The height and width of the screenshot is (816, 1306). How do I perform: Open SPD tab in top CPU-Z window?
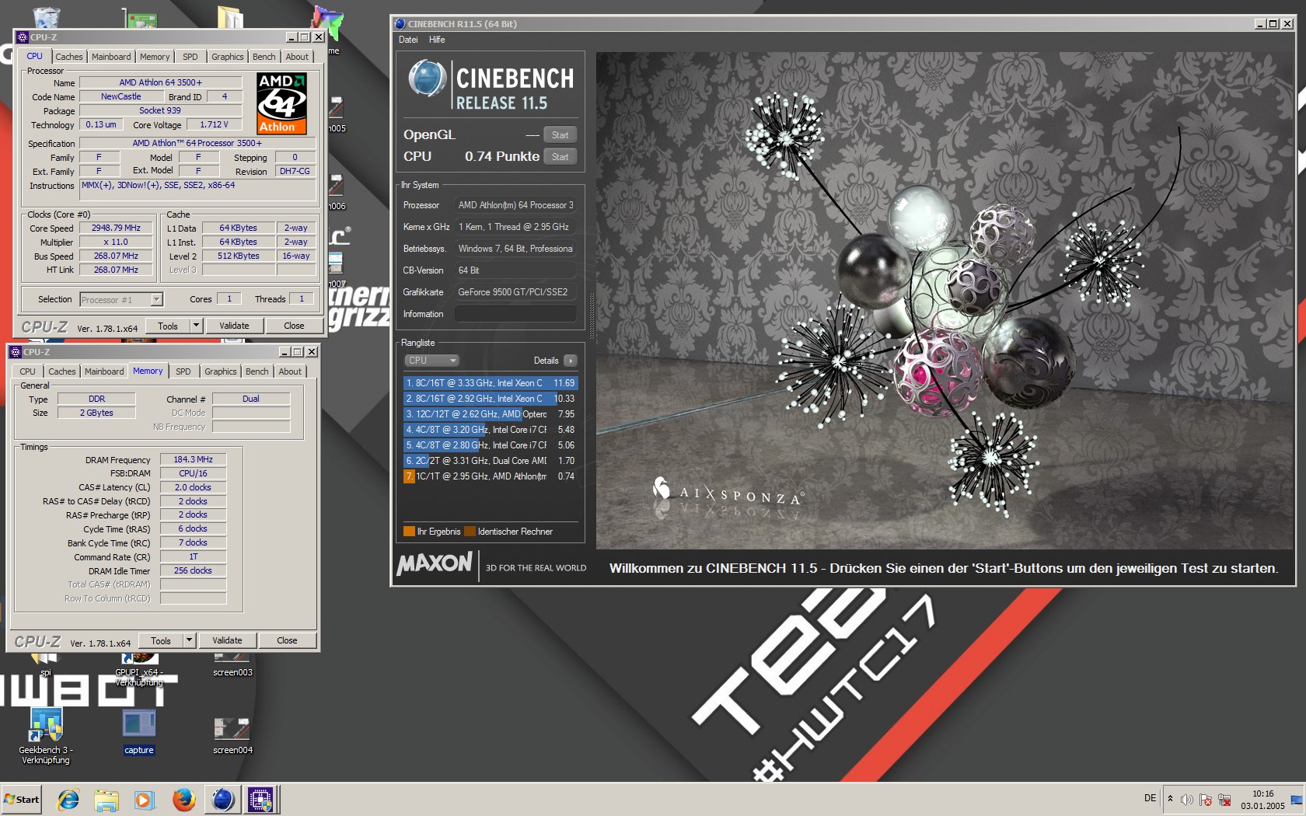[x=190, y=57]
